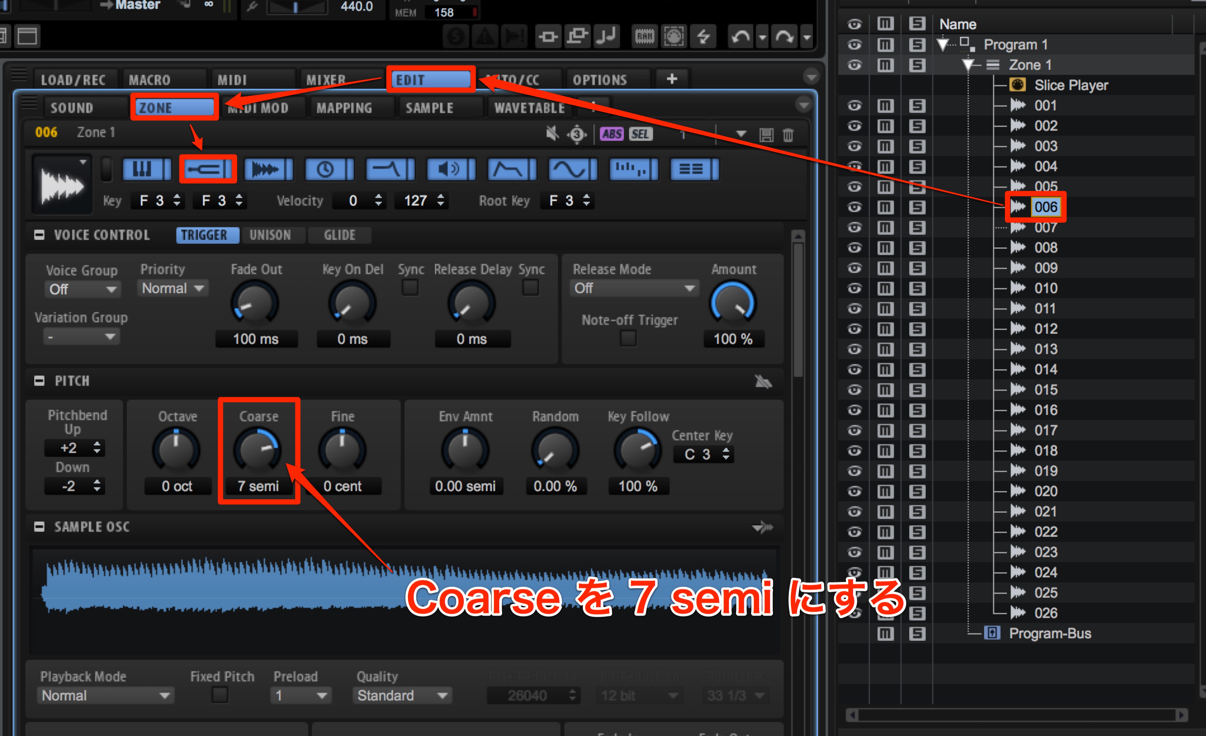Click the Program-Bus icon in tree
The width and height of the screenshot is (1206, 736).
(x=992, y=633)
